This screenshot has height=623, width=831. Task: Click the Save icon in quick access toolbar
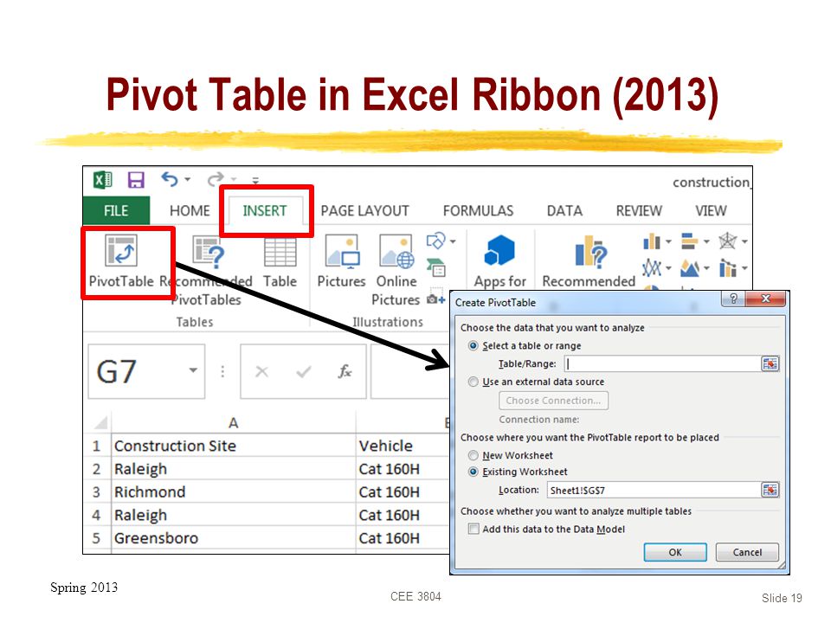coord(136,180)
